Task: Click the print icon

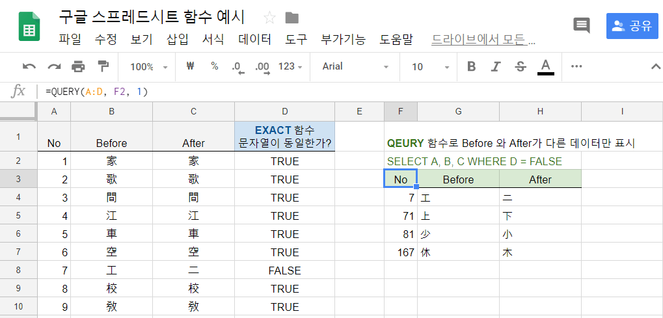Action: click(79, 66)
